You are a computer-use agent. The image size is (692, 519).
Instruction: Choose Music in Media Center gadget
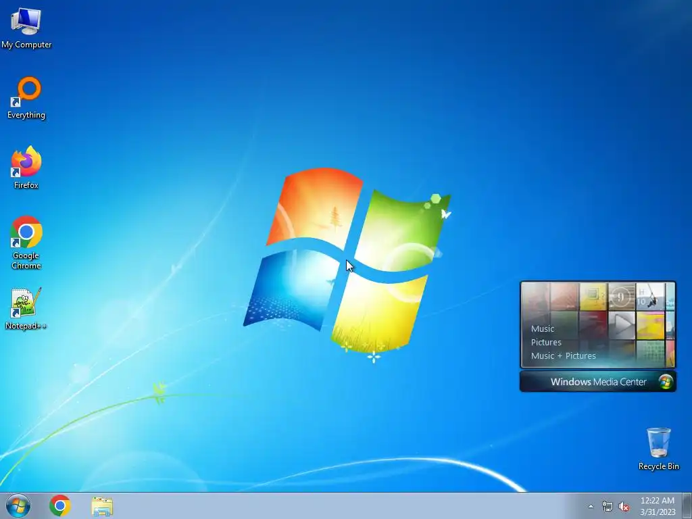tap(543, 329)
